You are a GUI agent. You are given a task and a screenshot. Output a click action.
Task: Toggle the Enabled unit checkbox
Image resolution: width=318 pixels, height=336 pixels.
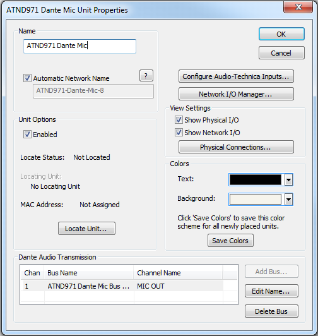pyautogui.click(x=27, y=135)
